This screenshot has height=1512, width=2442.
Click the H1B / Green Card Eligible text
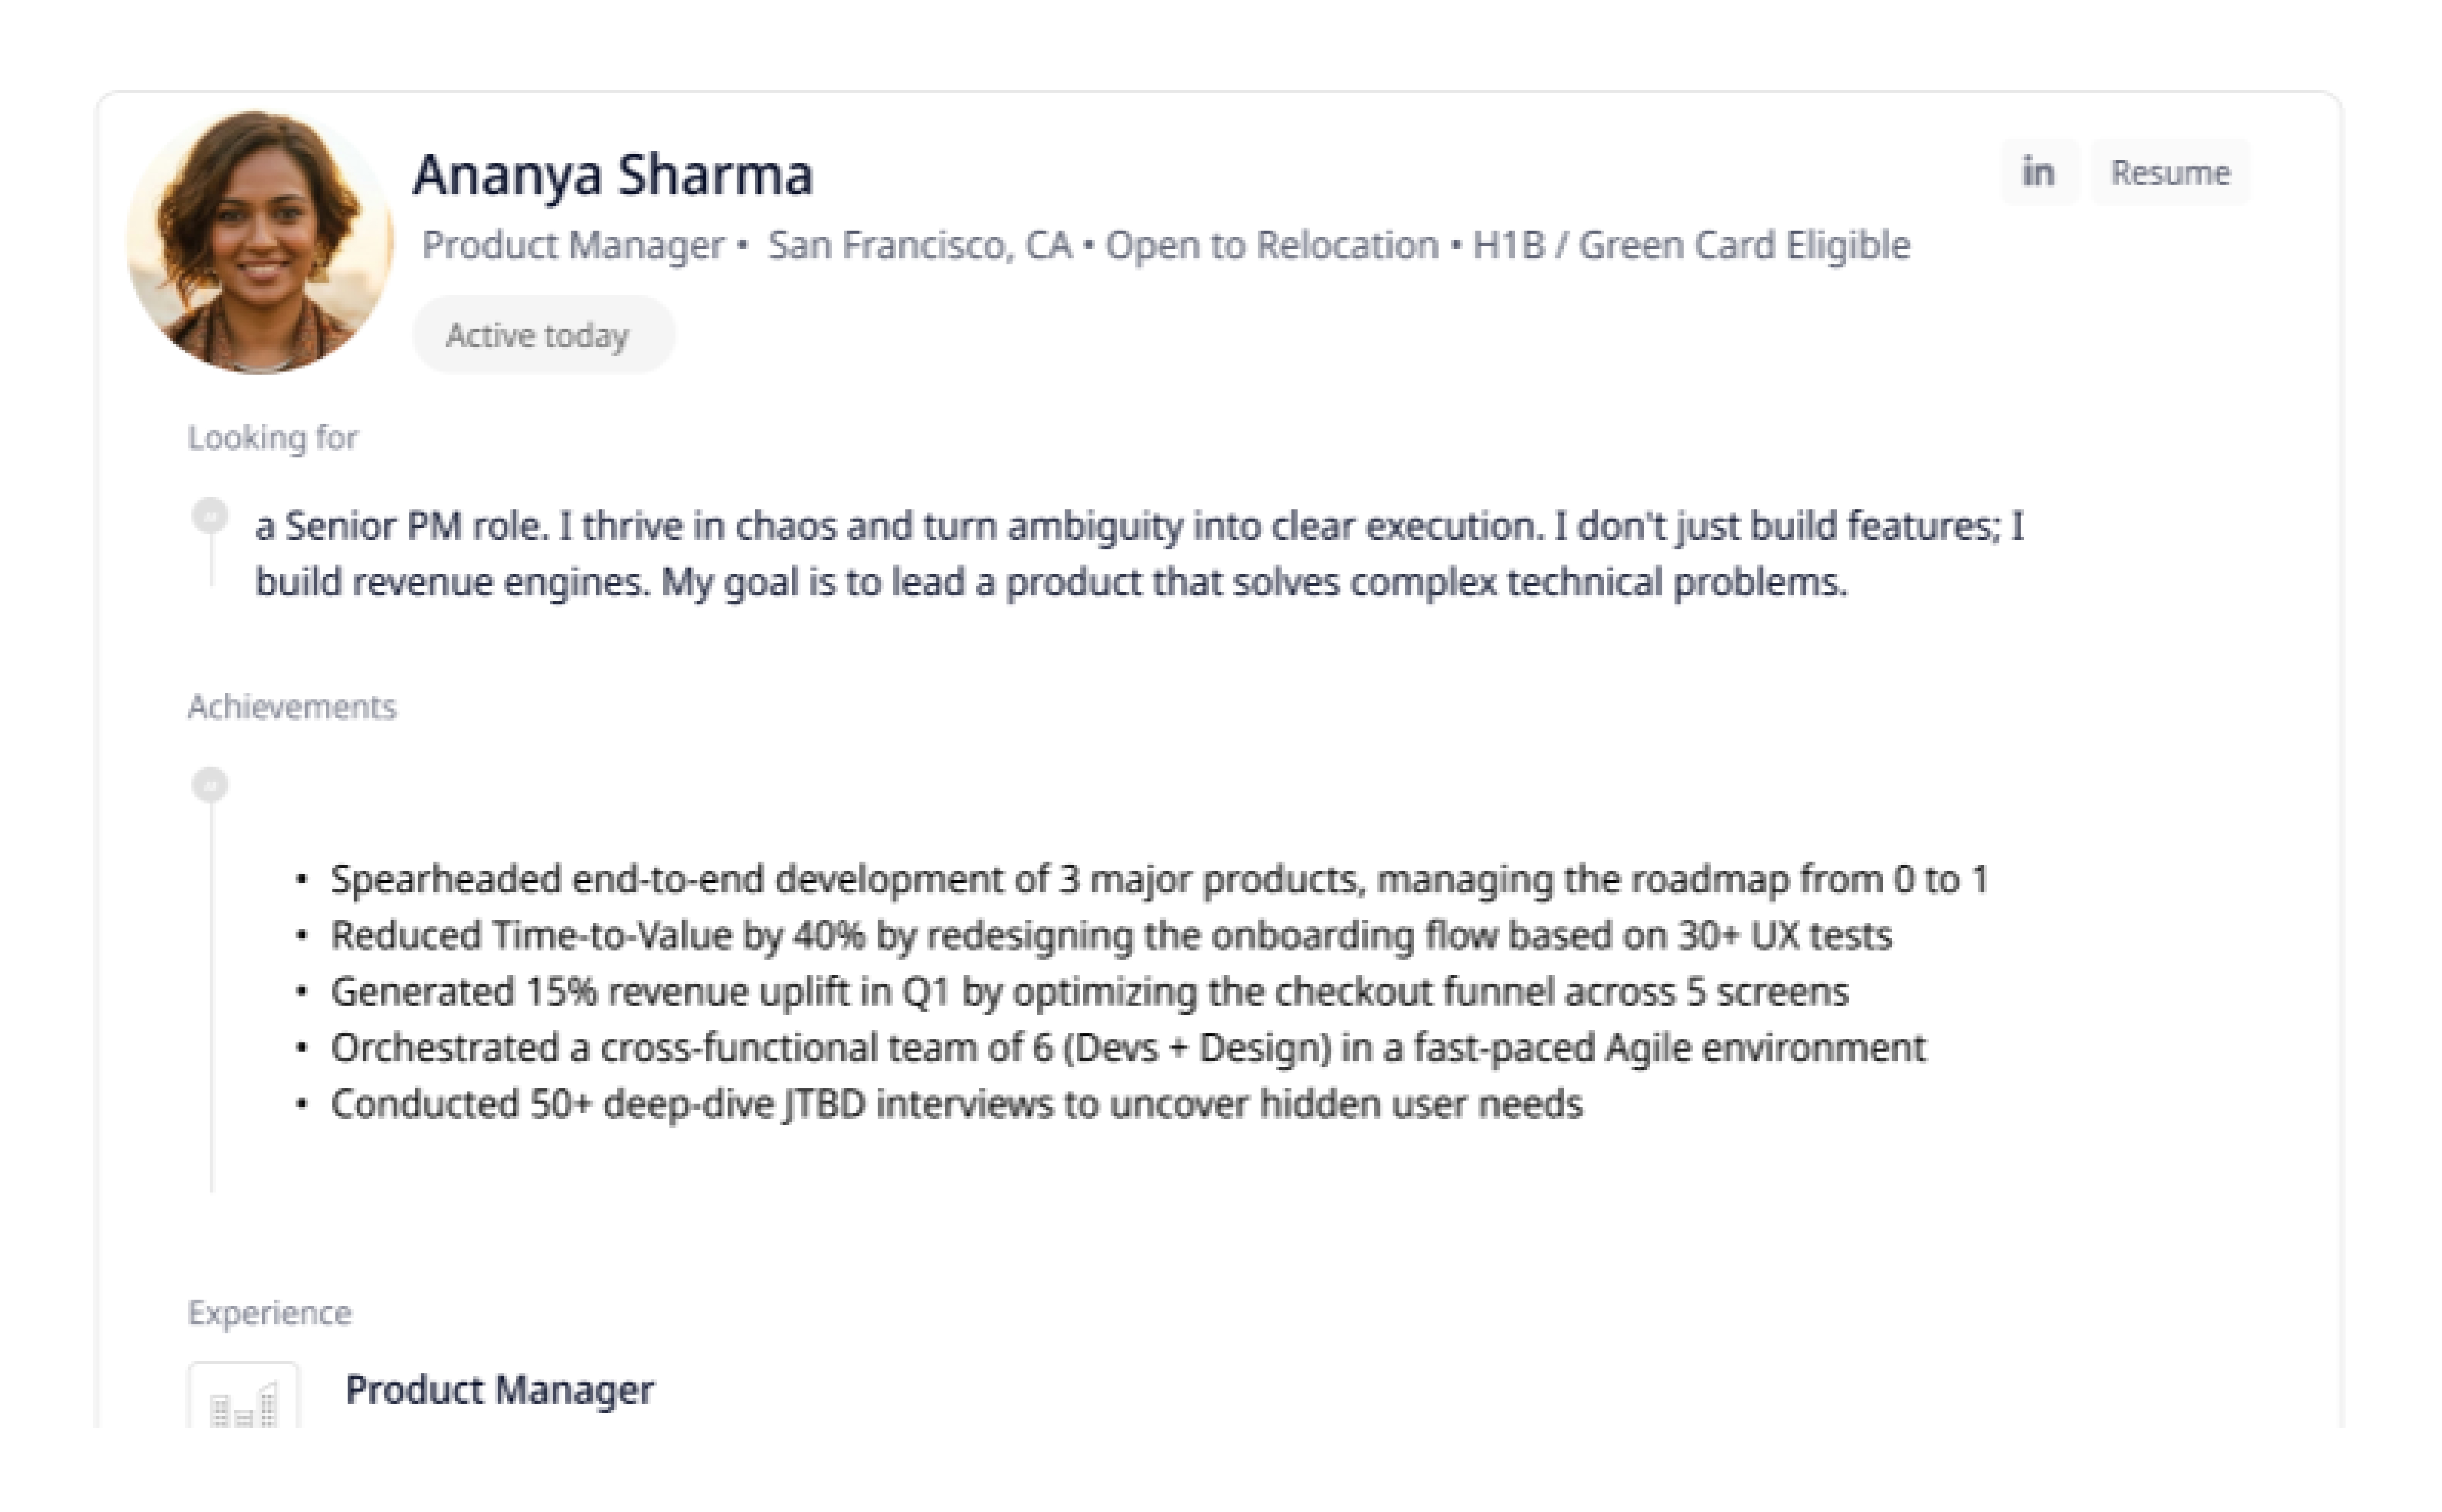[1691, 245]
